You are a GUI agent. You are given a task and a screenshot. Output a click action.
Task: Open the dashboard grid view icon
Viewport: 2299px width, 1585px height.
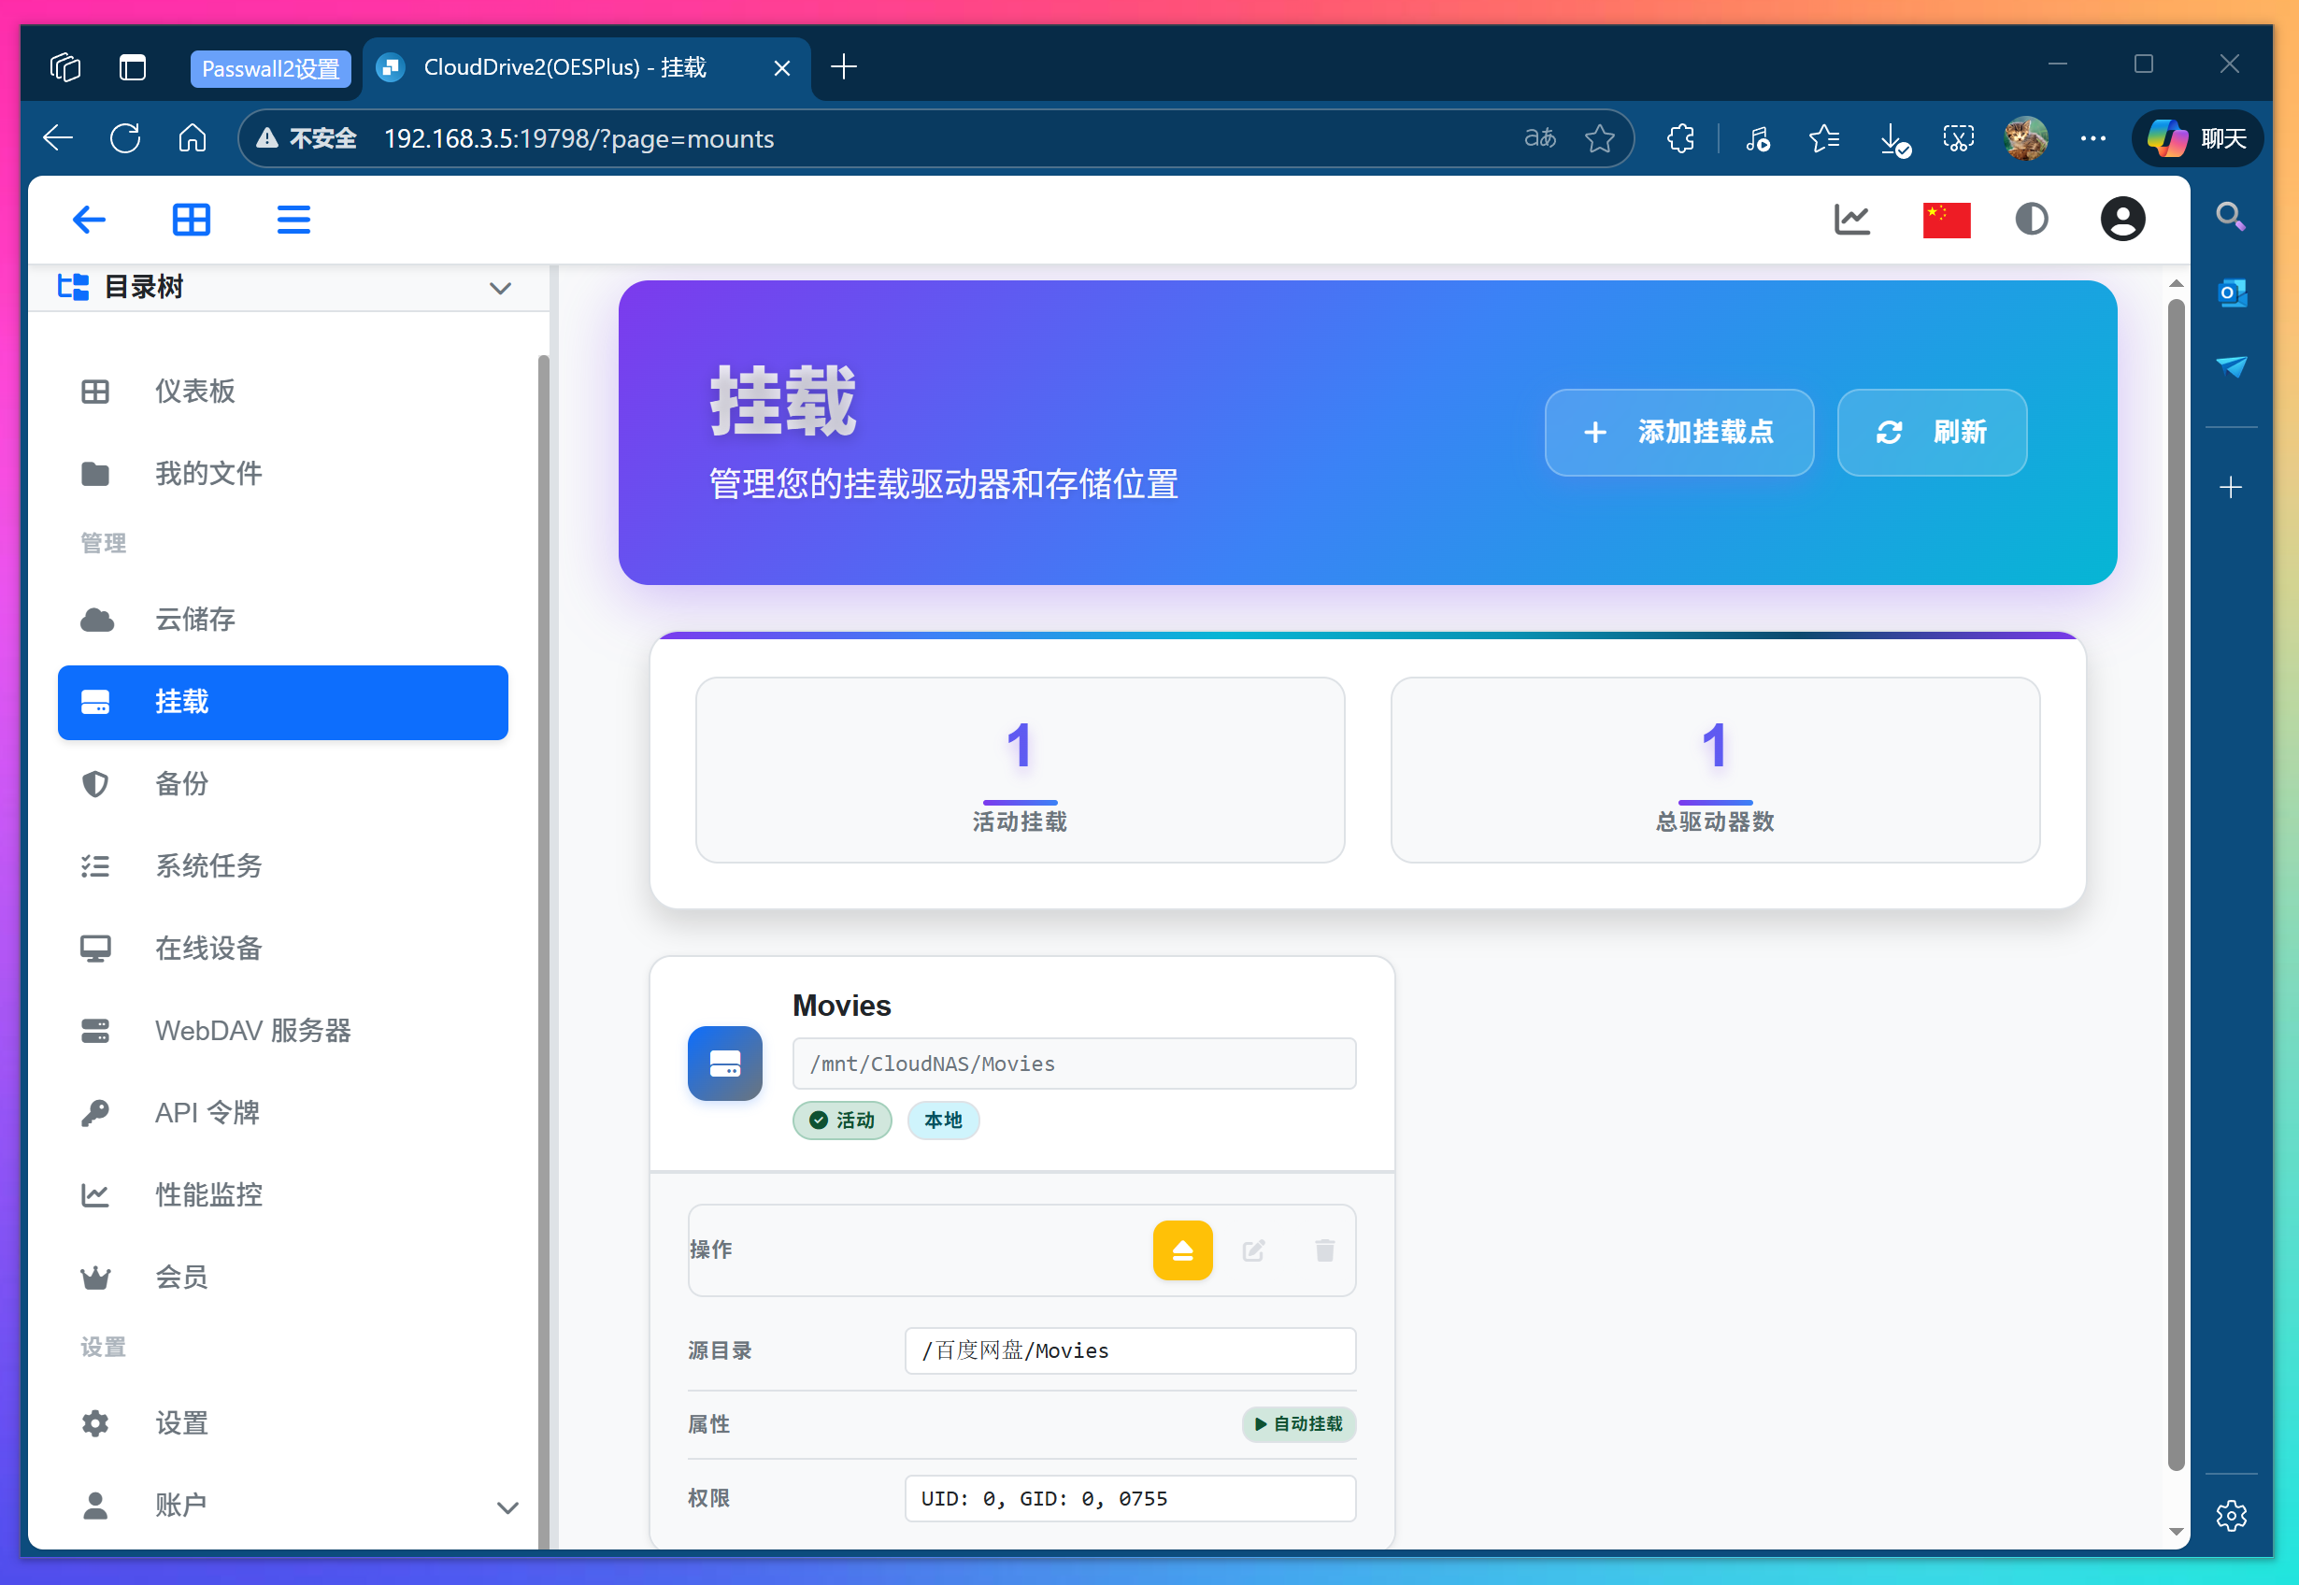click(192, 219)
